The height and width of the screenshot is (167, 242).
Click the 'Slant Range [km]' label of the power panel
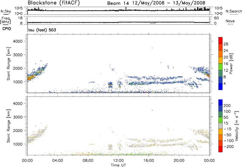[x=8, y=64]
